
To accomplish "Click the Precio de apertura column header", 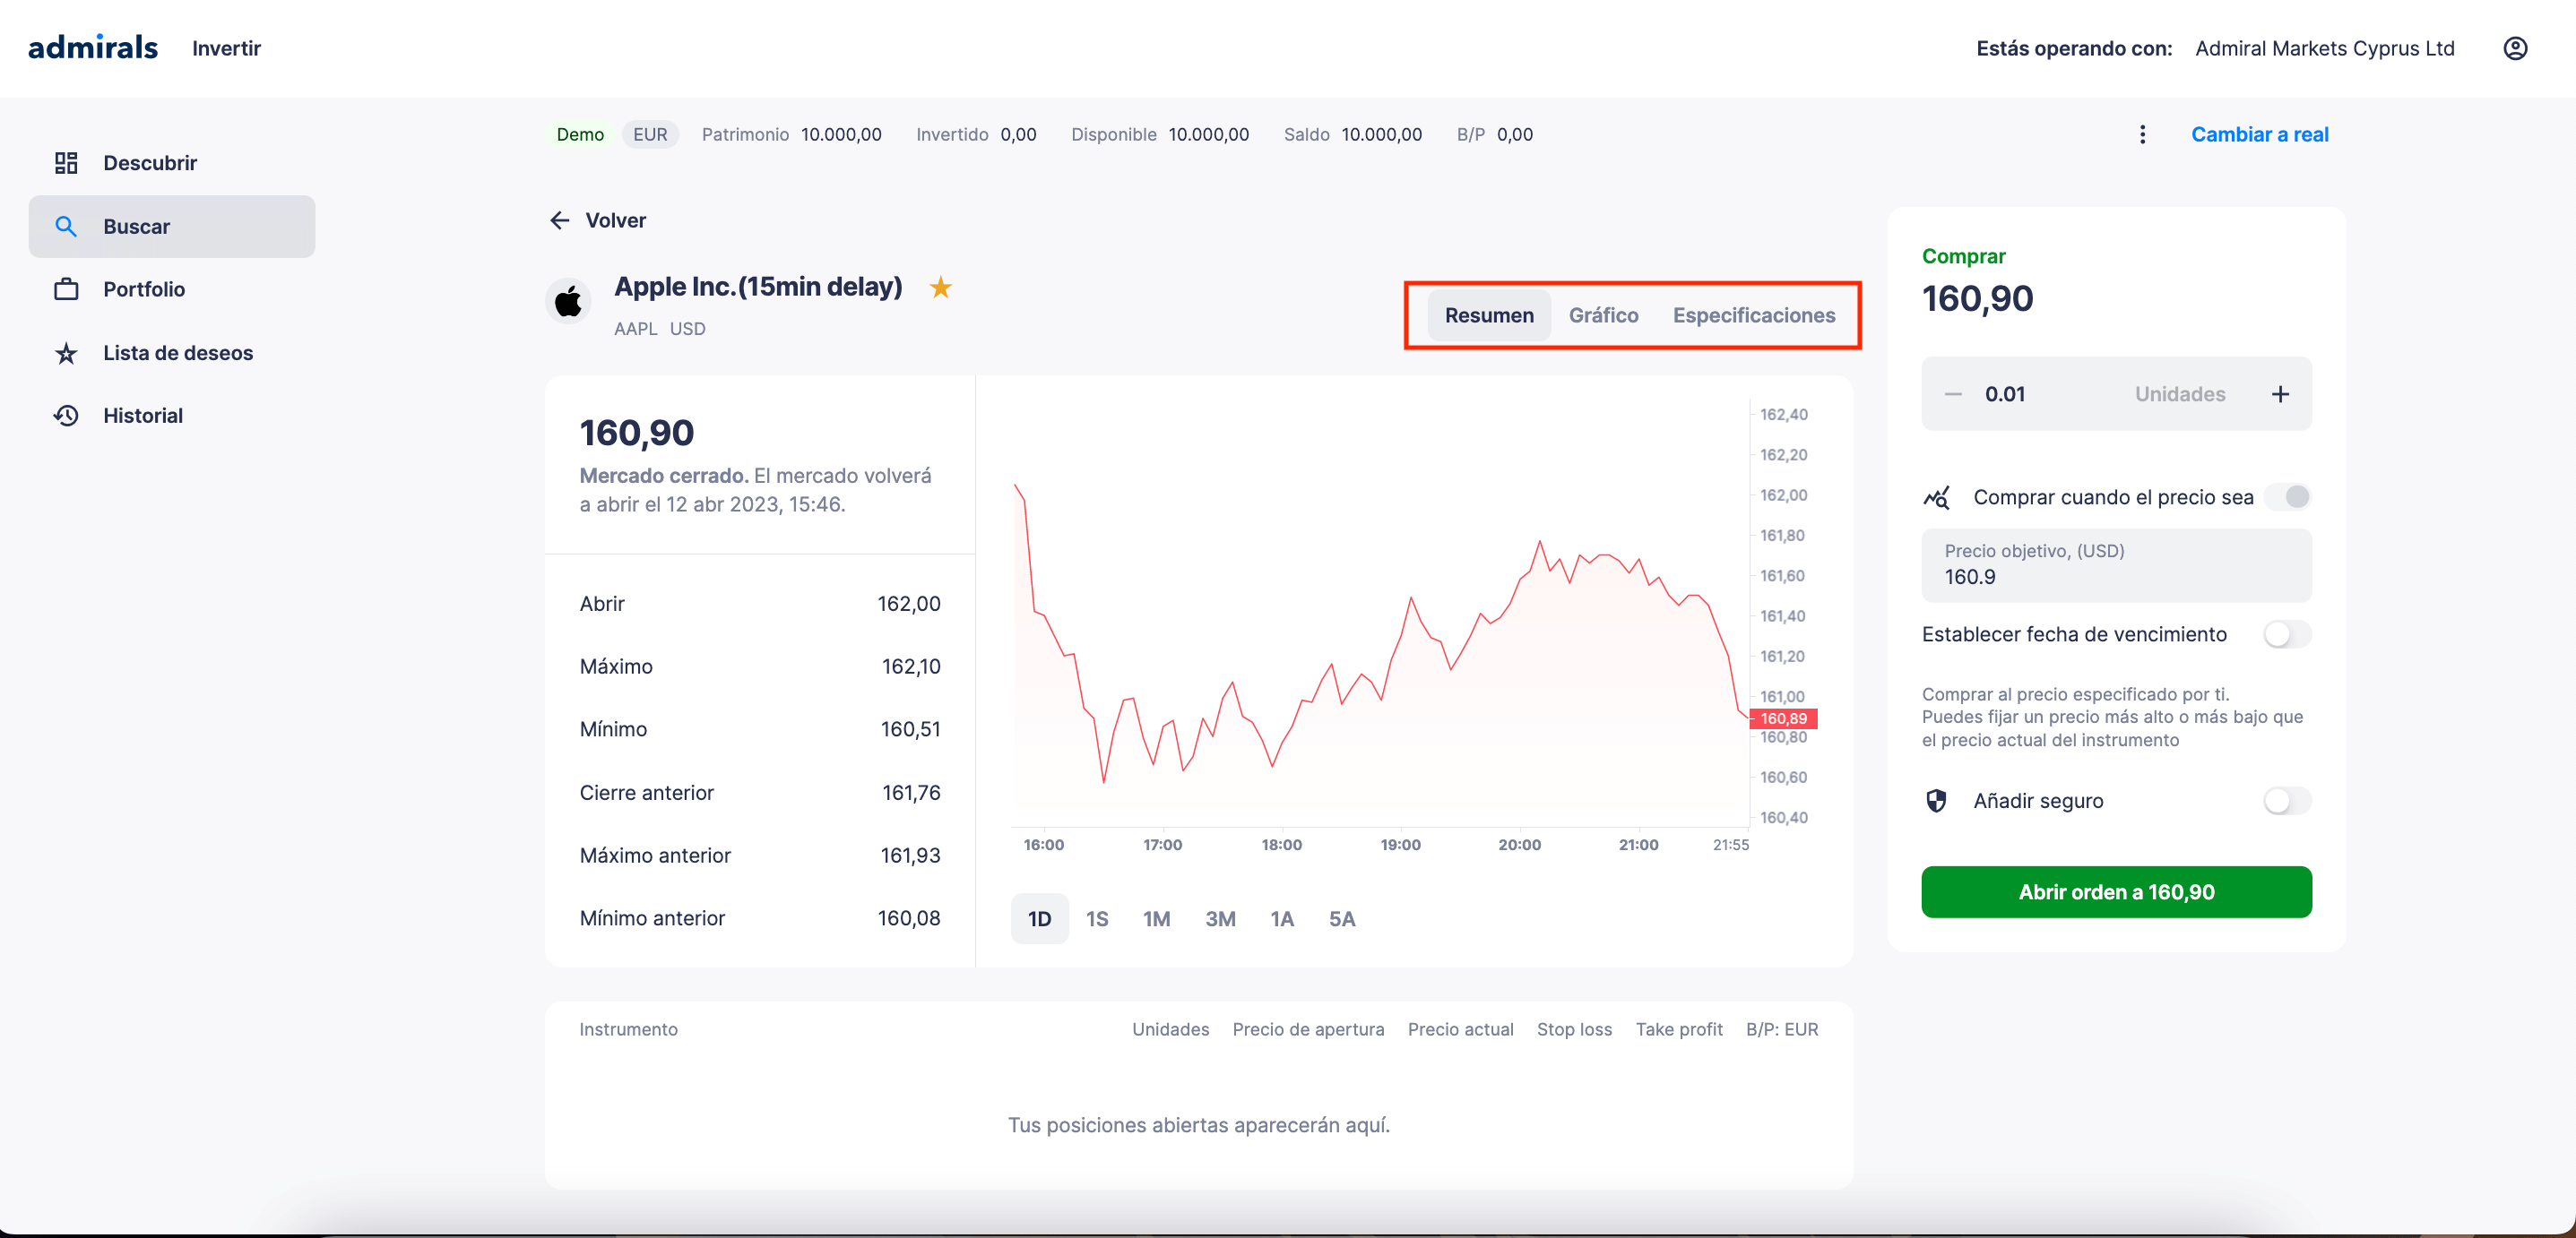I will tap(1308, 1029).
